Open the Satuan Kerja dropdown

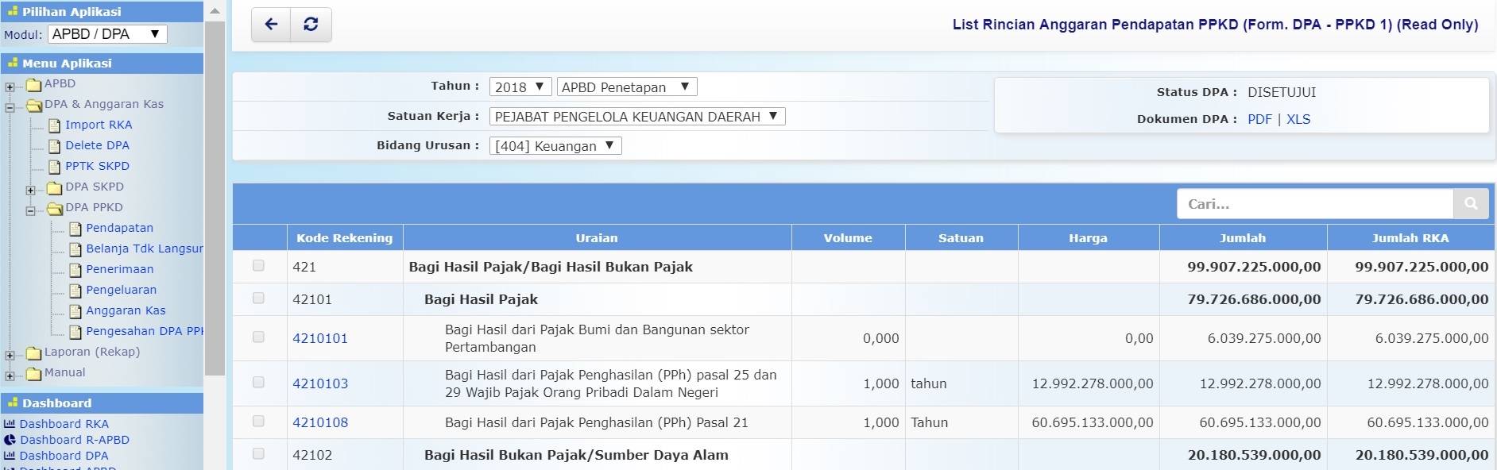point(636,117)
